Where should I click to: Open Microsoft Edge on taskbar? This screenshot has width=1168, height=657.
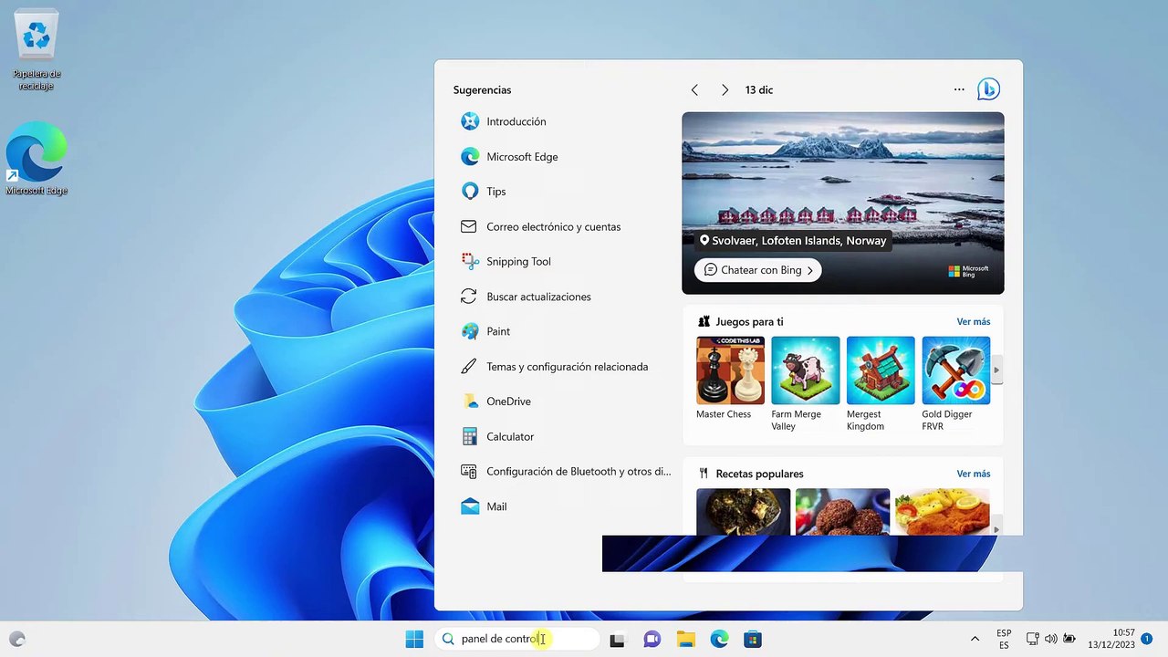pyautogui.click(x=719, y=640)
